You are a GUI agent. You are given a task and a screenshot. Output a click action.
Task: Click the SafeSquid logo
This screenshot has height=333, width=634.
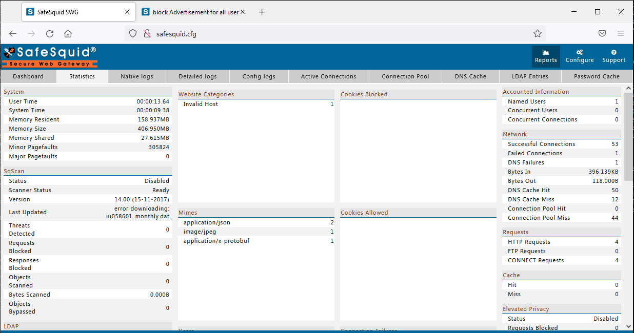(x=50, y=56)
